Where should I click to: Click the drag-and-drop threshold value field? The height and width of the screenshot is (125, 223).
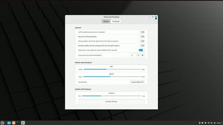[x=133, y=55]
